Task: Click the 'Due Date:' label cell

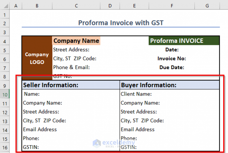Action: coord(172,67)
